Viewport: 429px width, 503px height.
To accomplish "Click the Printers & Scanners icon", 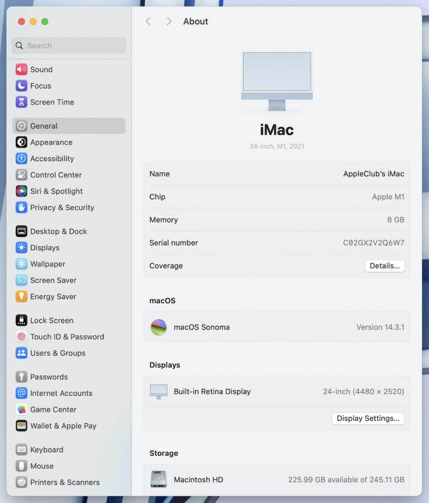I will pyautogui.click(x=21, y=482).
